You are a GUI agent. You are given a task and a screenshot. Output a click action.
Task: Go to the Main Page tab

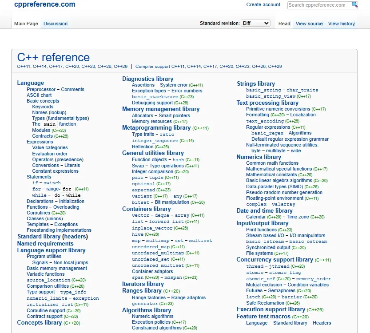(26, 24)
